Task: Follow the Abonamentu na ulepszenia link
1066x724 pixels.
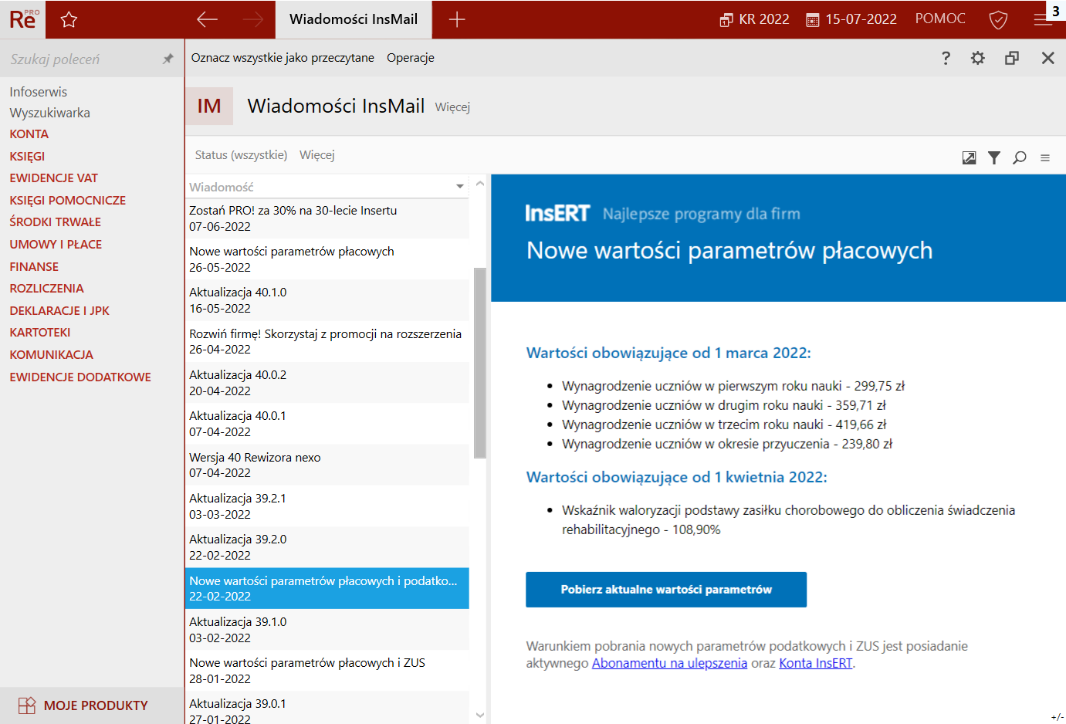Action: (669, 663)
